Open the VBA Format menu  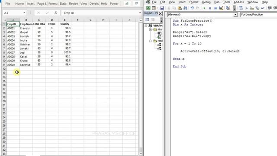coord(194,2)
